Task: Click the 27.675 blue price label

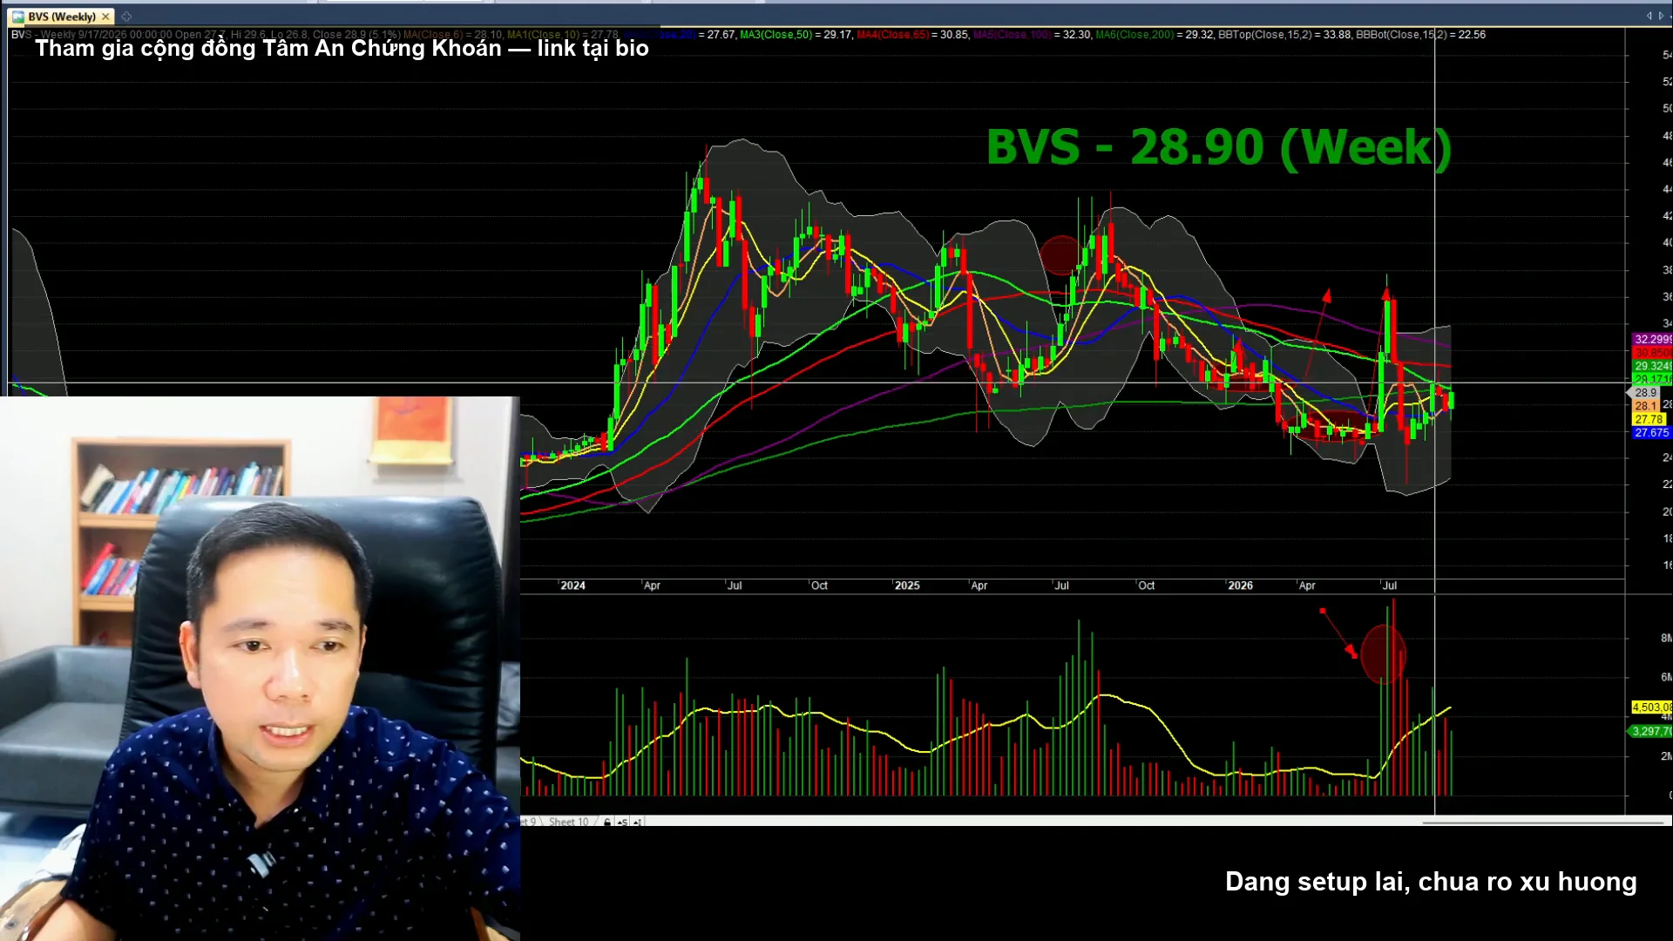Action: click(x=1651, y=432)
